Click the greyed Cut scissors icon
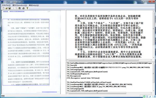The height and width of the screenshot is (98, 156). click(x=14, y=8)
